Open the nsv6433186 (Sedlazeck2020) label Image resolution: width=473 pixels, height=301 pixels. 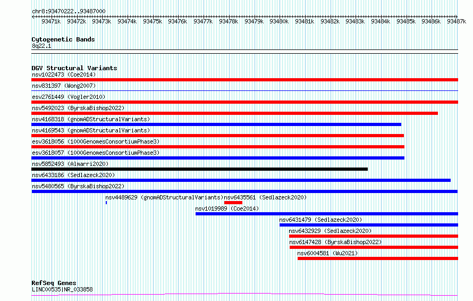(73, 175)
